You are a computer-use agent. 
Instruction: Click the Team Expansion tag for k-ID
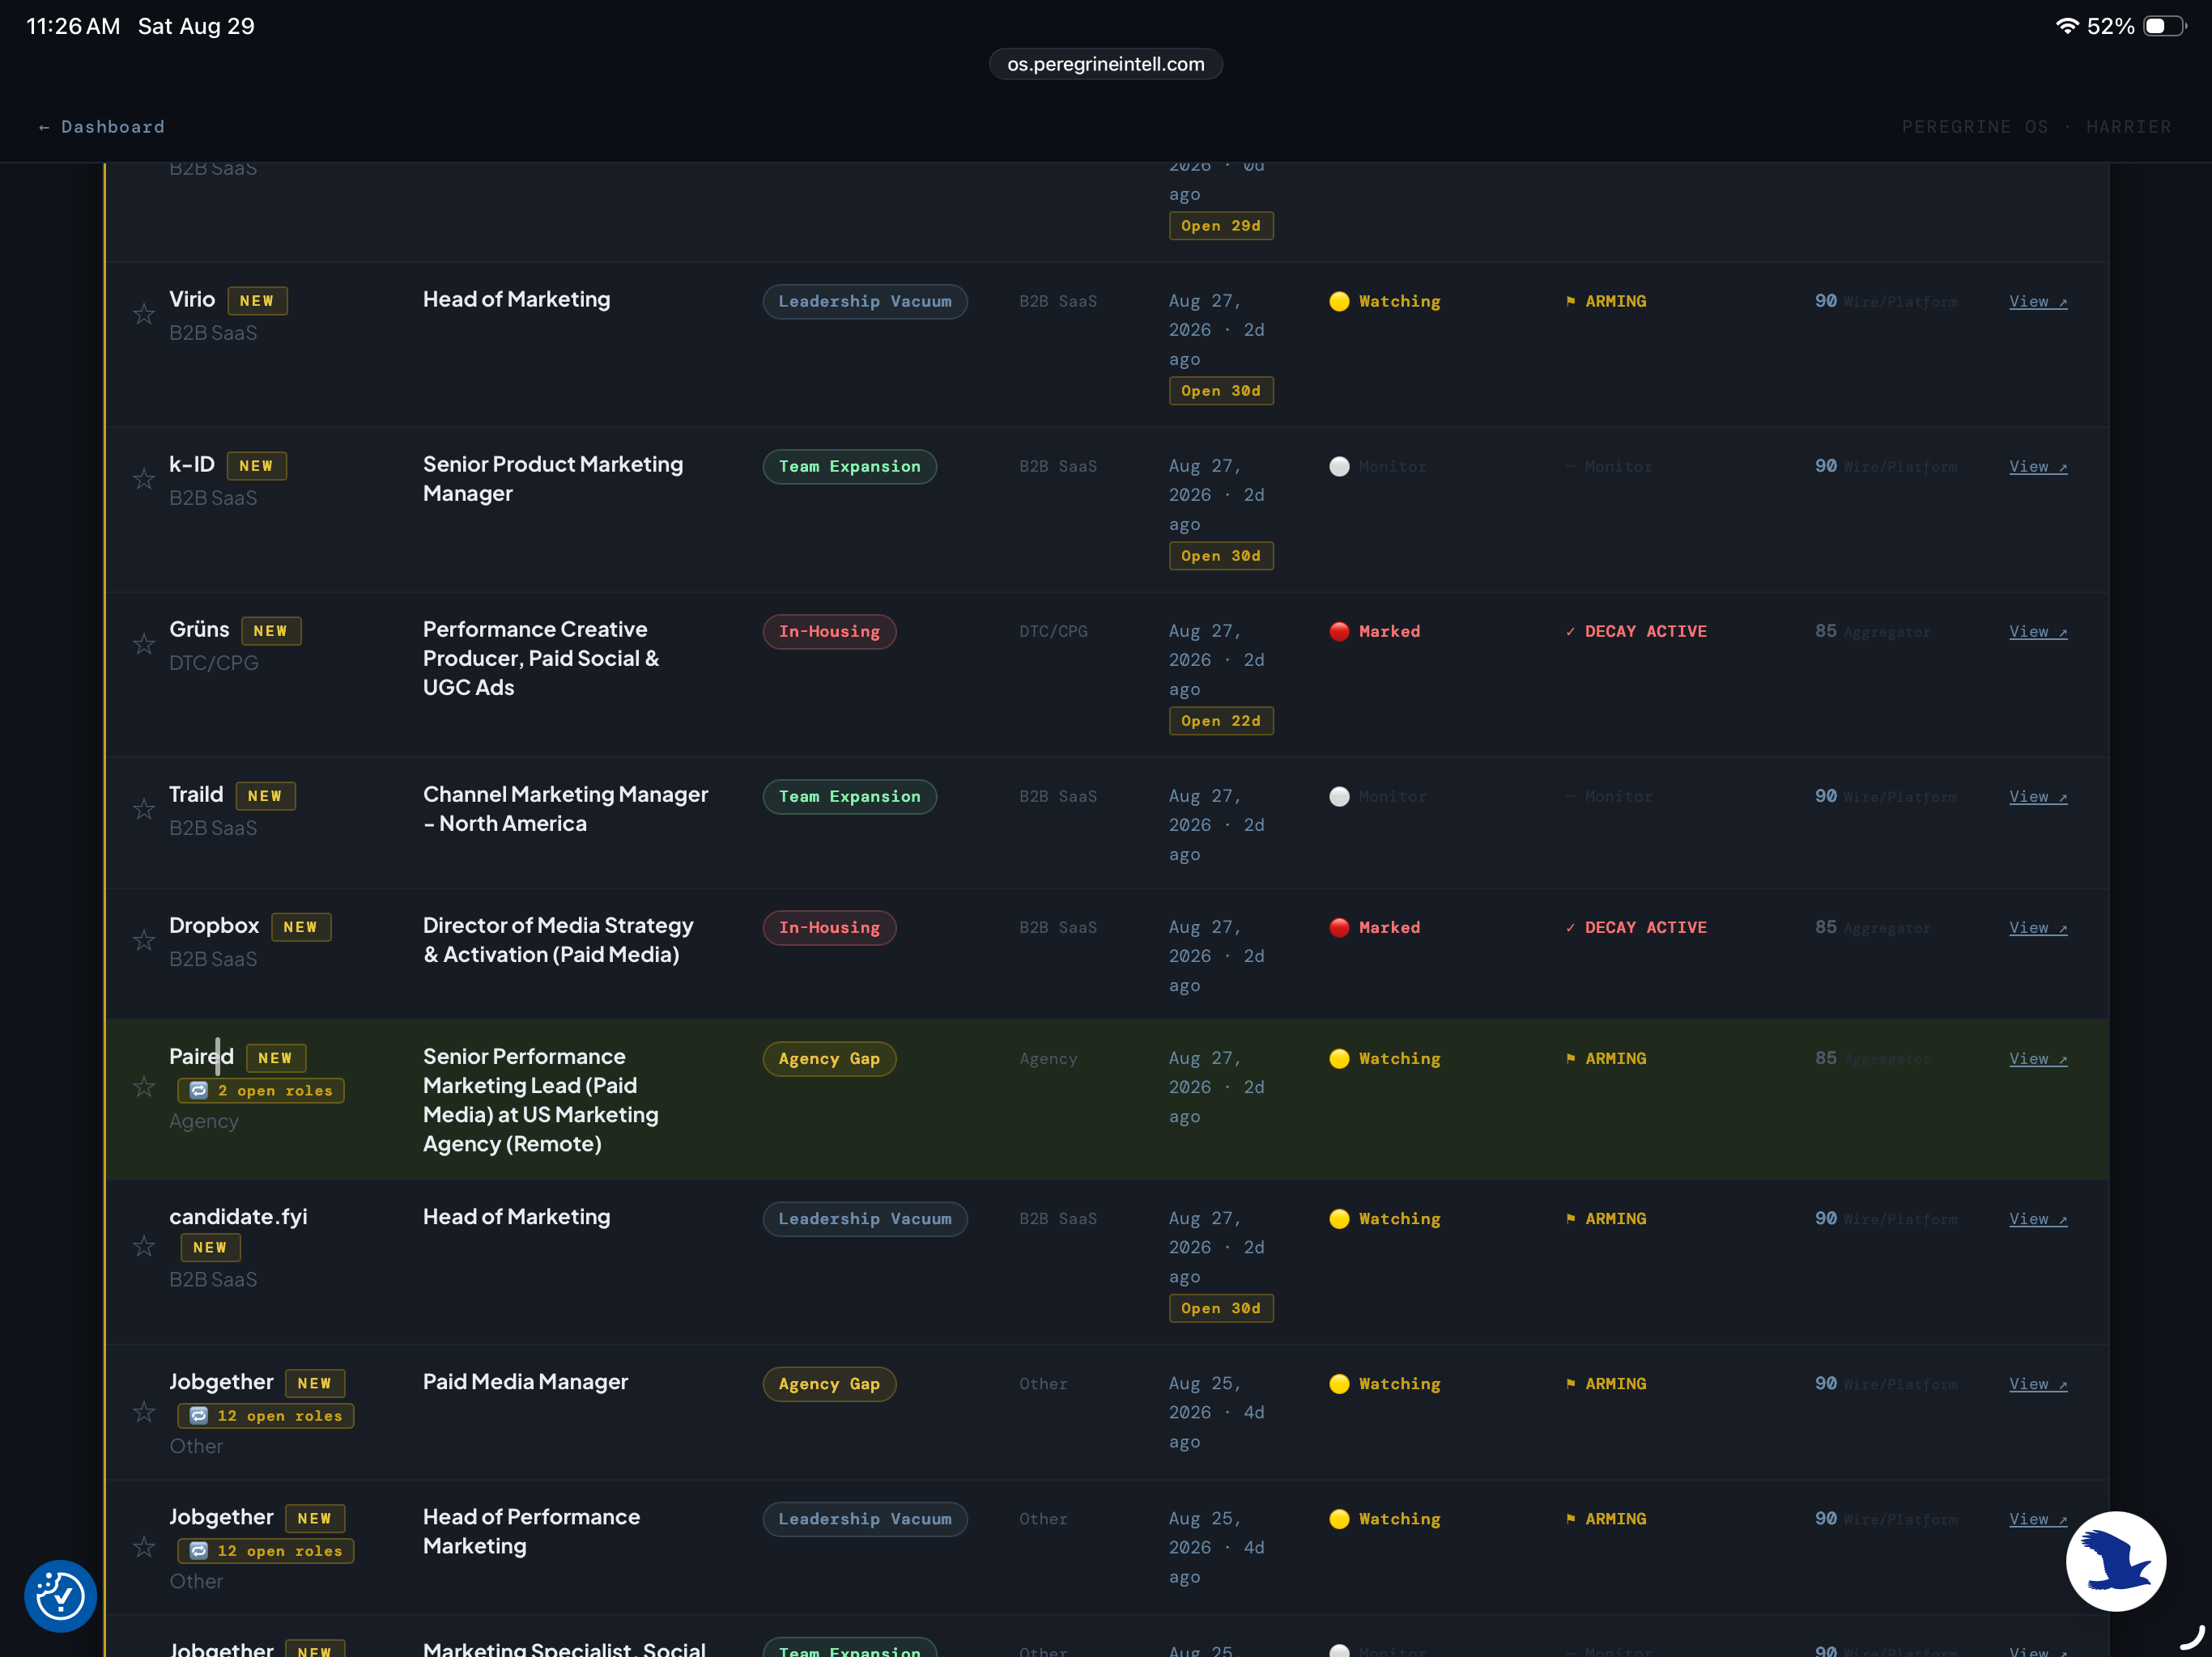[x=850, y=467]
